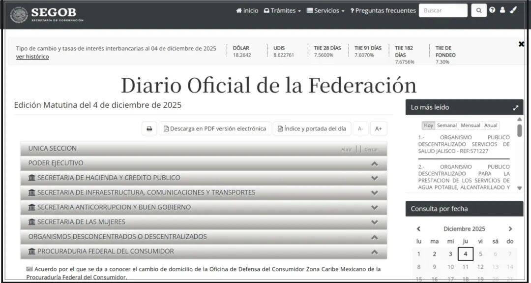Click the paintbrush theme icon
Viewport: 531px width, 283px height.
tap(513, 10)
